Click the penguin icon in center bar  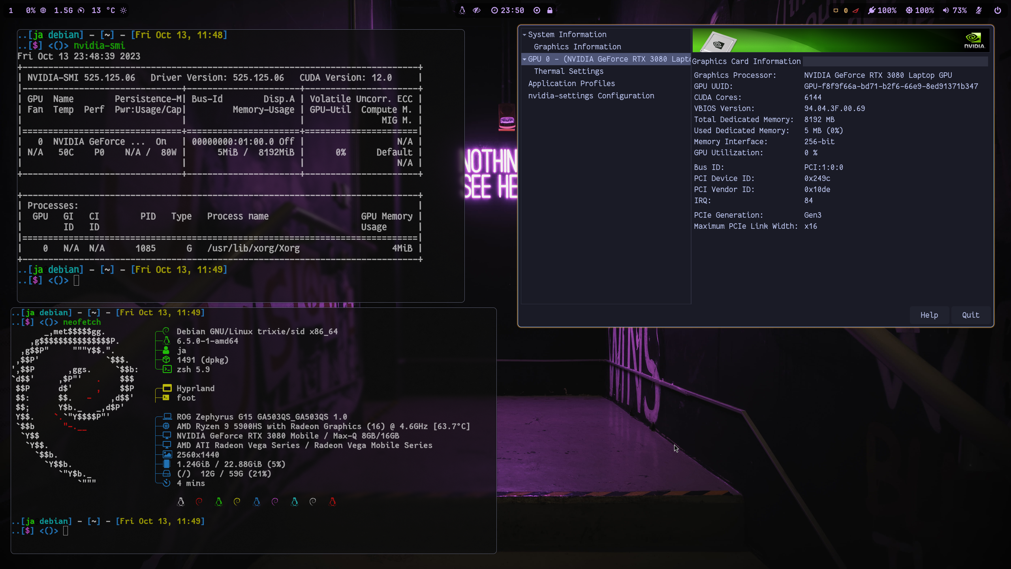462,11
